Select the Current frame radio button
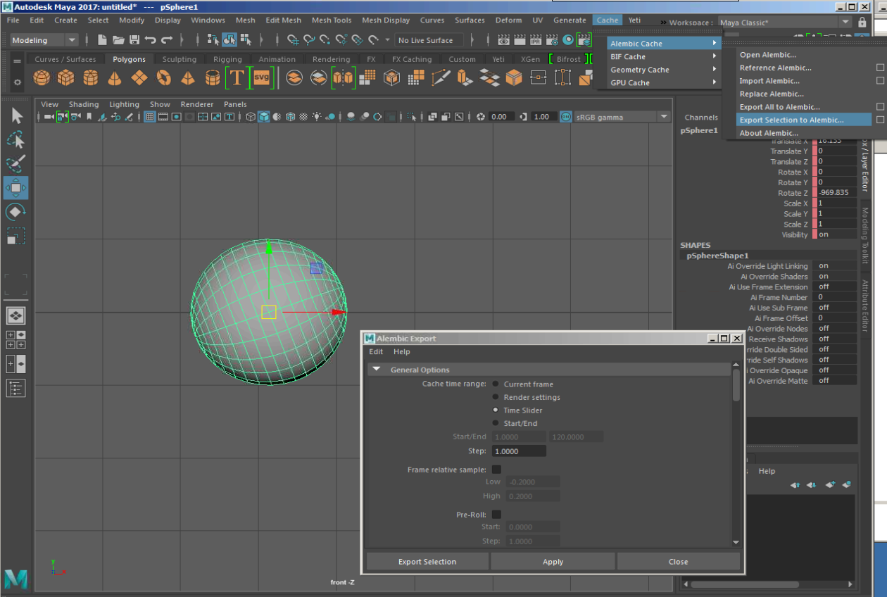Screen dimensions: 887x597 point(496,384)
